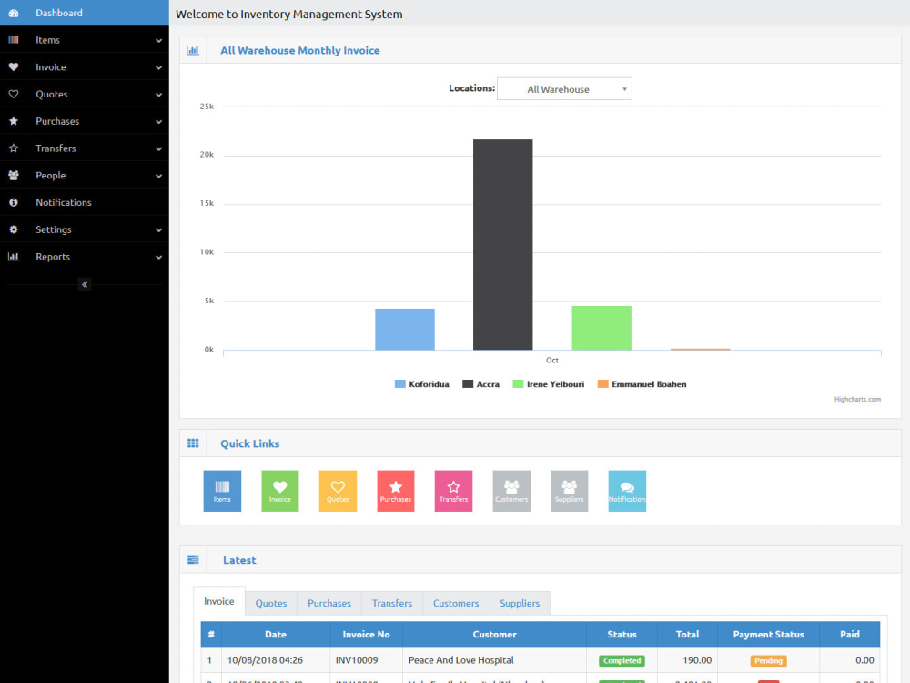The height and width of the screenshot is (683, 910).
Task: Select the Suppliers quick link icon
Action: [569, 490]
